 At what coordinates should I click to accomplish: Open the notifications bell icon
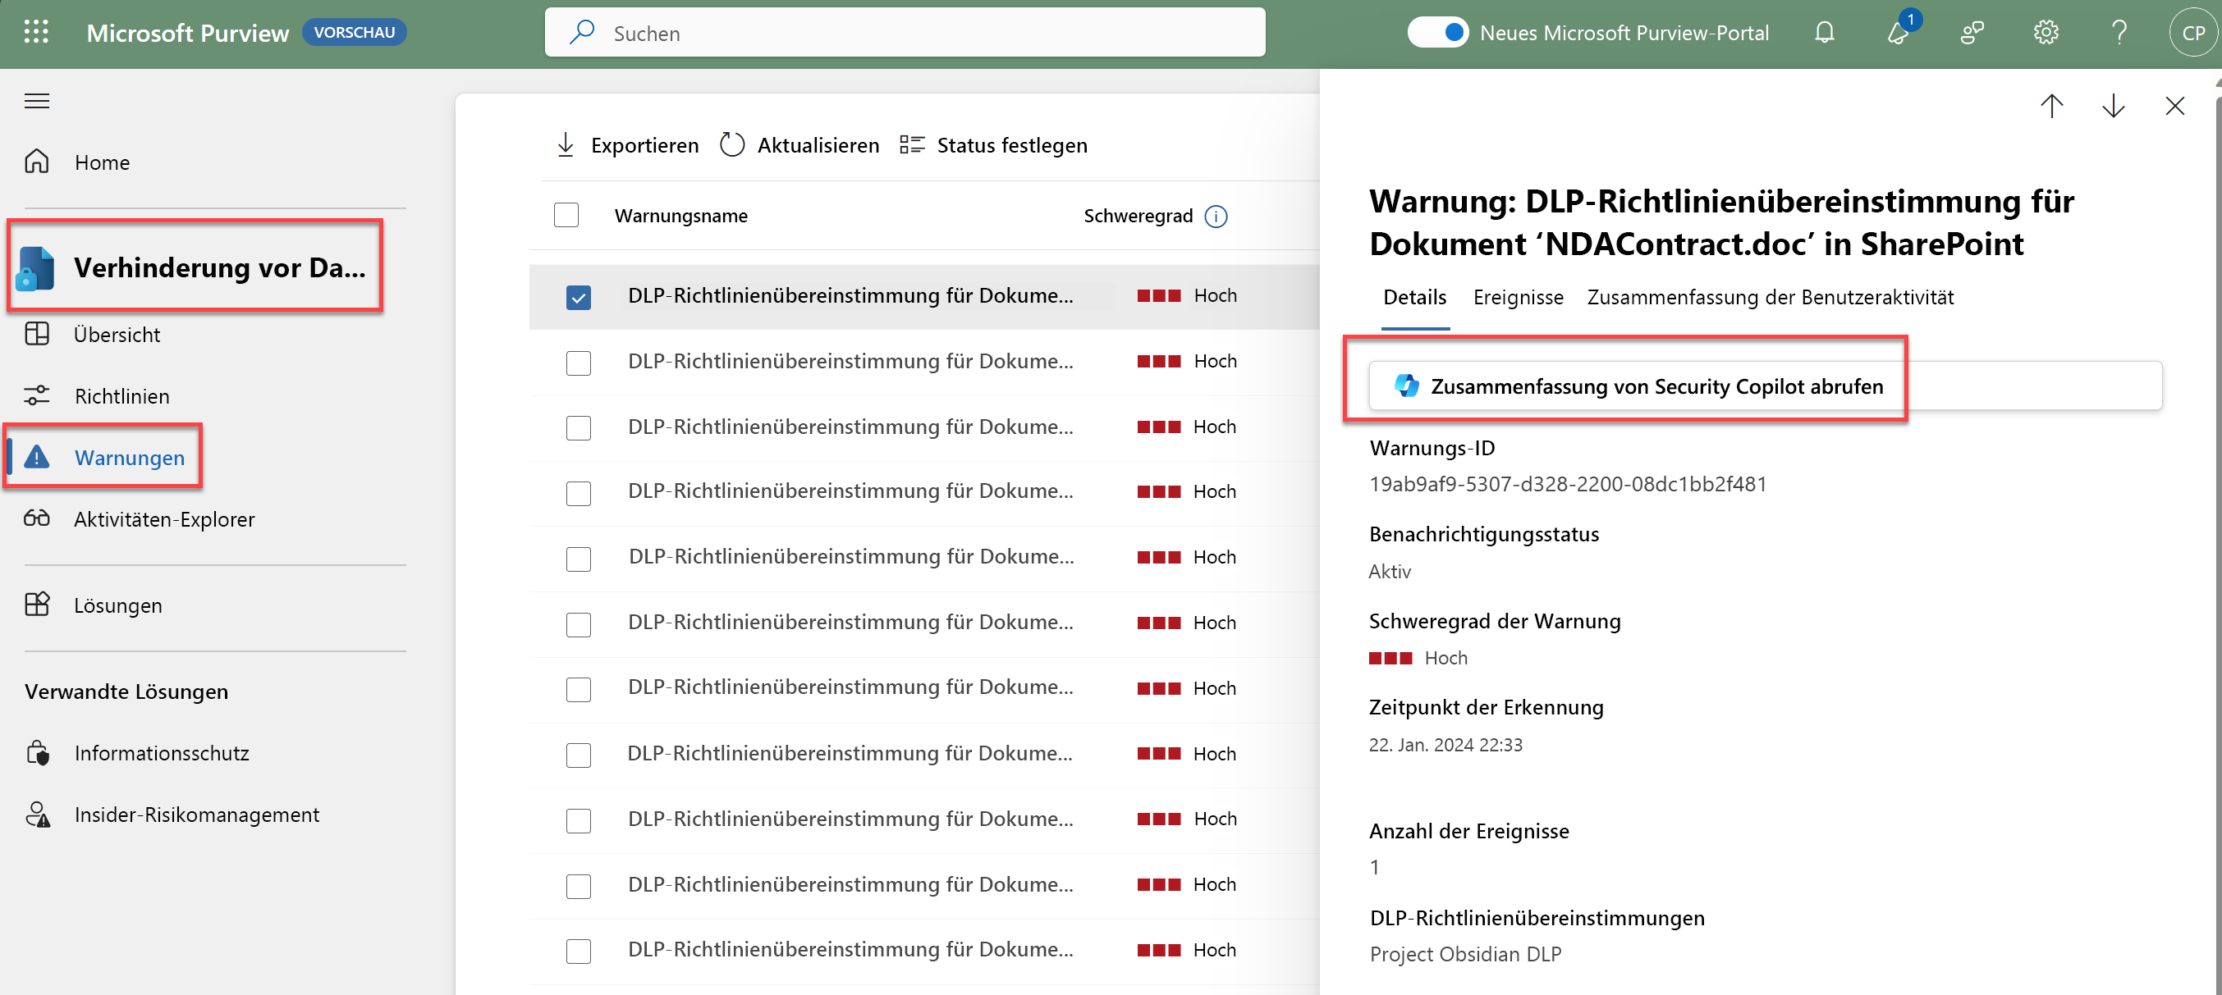point(1824,33)
